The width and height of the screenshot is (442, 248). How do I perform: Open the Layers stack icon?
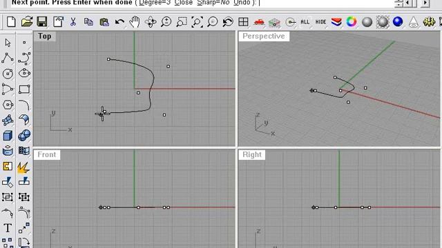336,22
